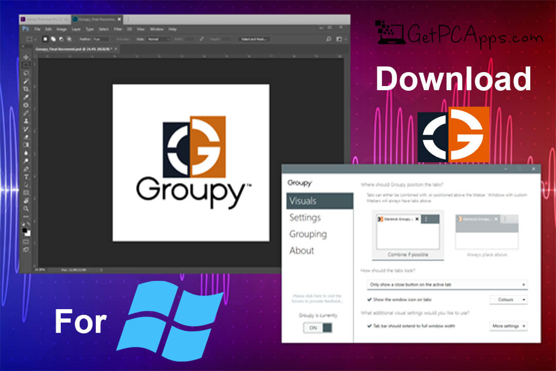The height and width of the screenshot is (371, 556).
Task: Select the Pen tool
Action: 26,169
